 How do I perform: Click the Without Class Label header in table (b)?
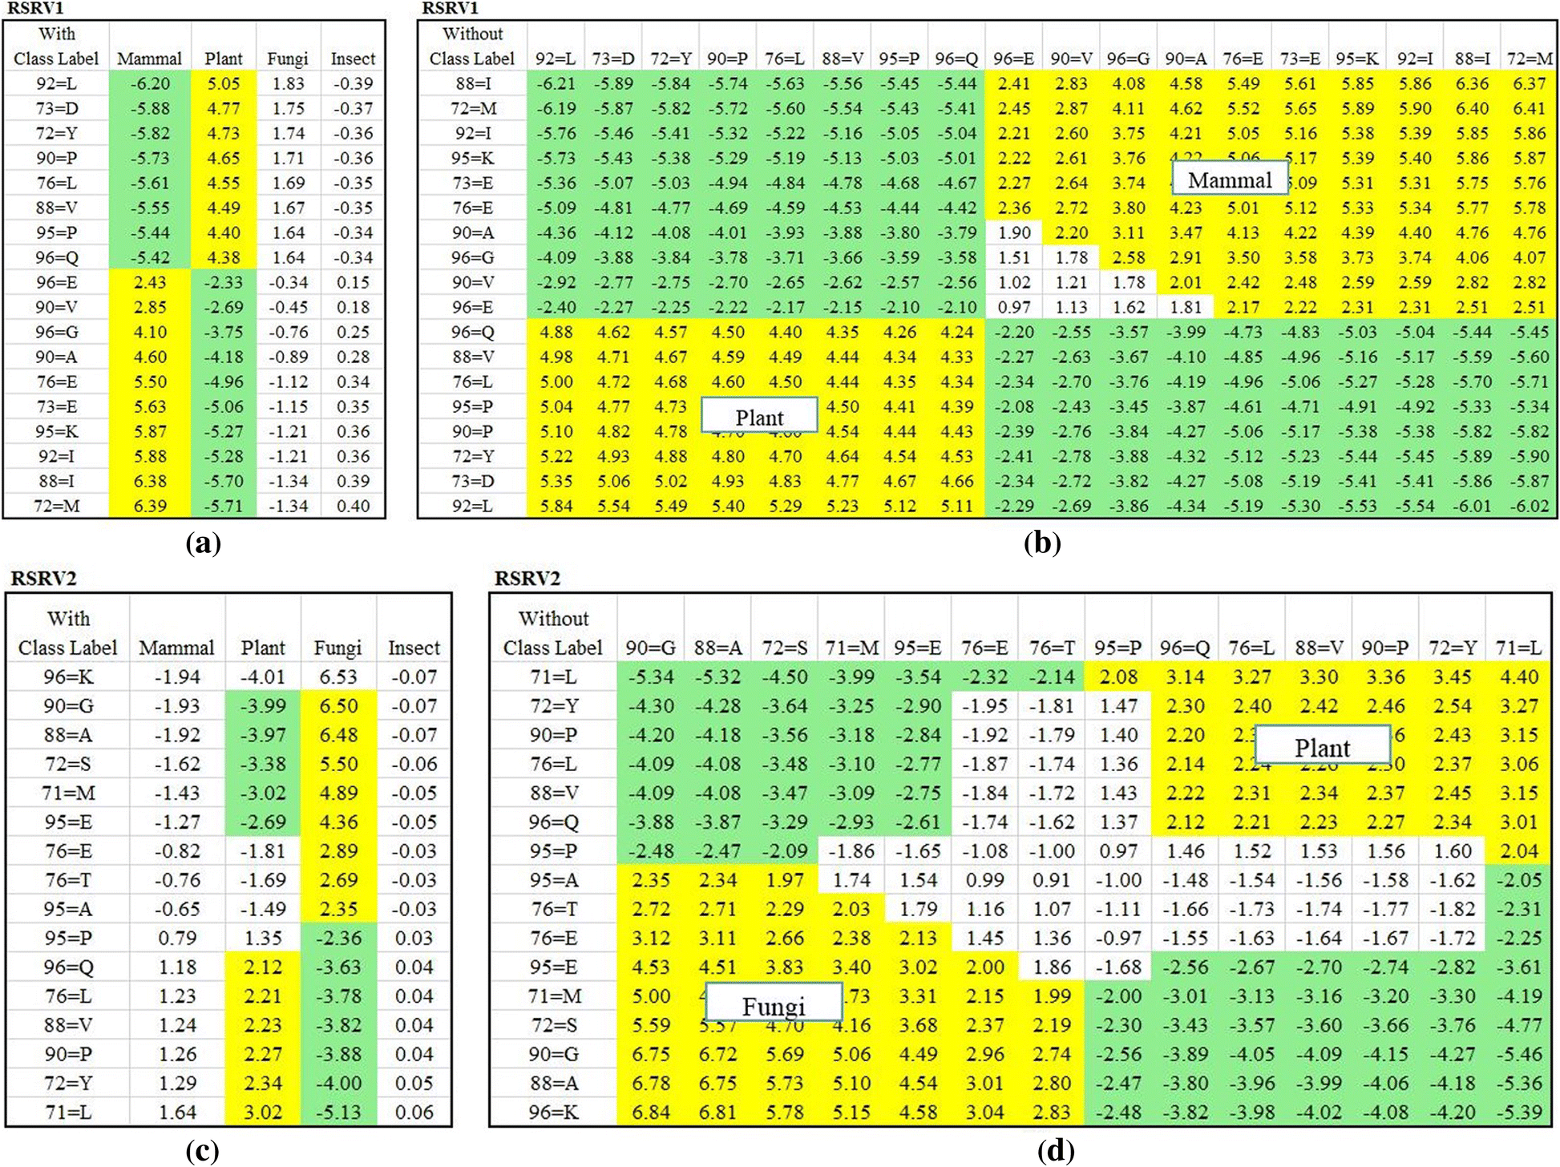[472, 46]
